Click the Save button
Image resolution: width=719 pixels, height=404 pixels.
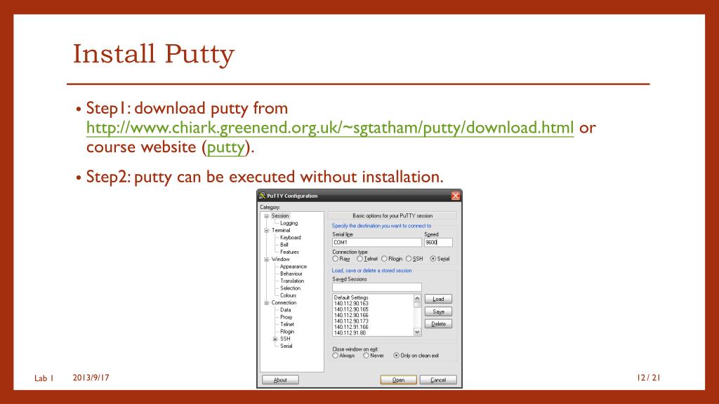click(438, 311)
